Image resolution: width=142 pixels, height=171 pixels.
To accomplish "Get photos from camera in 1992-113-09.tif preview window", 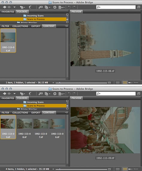I will tap(40, 94).
